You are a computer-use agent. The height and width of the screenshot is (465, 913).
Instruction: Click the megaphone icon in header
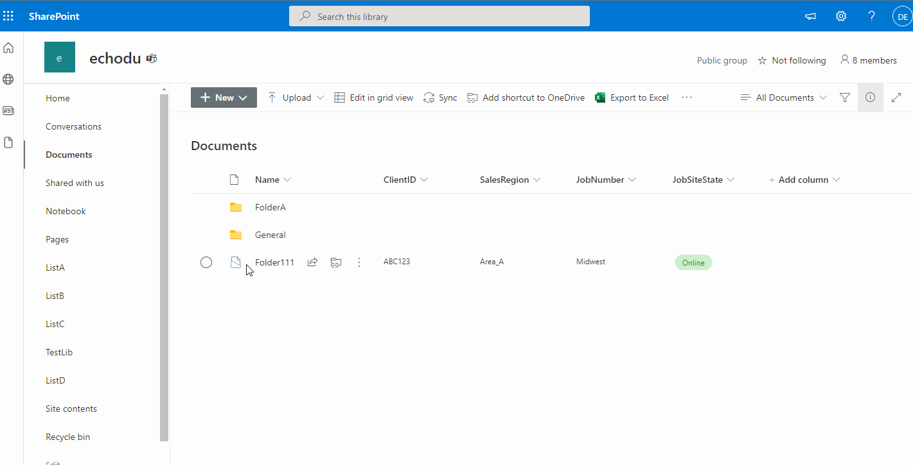(x=810, y=17)
